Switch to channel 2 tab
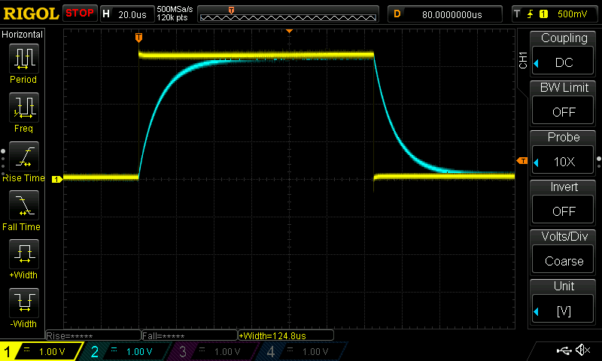 coord(124,351)
